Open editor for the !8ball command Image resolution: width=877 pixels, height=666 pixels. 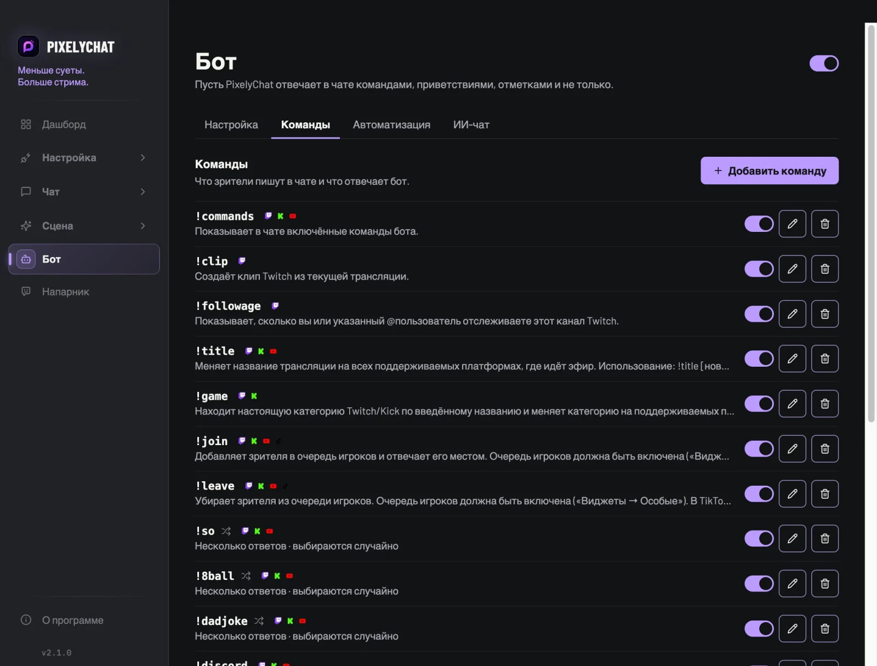[x=792, y=583]
